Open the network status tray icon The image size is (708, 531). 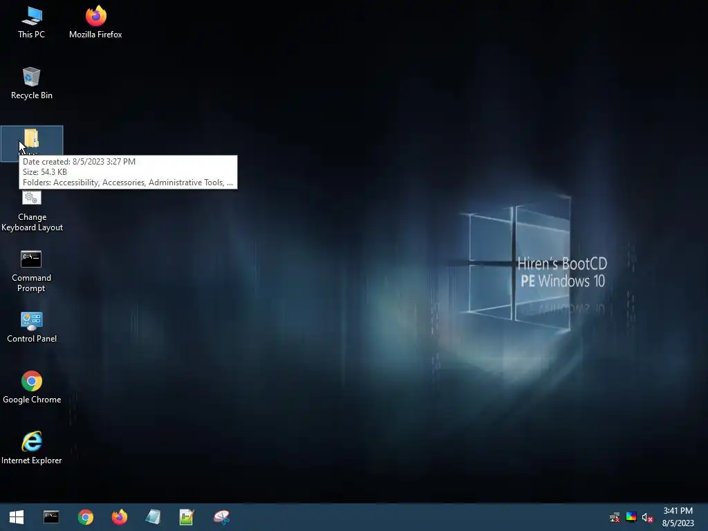point(615,517)
